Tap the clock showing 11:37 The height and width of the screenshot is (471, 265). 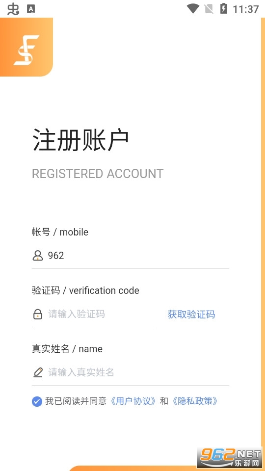coord(246,9)
